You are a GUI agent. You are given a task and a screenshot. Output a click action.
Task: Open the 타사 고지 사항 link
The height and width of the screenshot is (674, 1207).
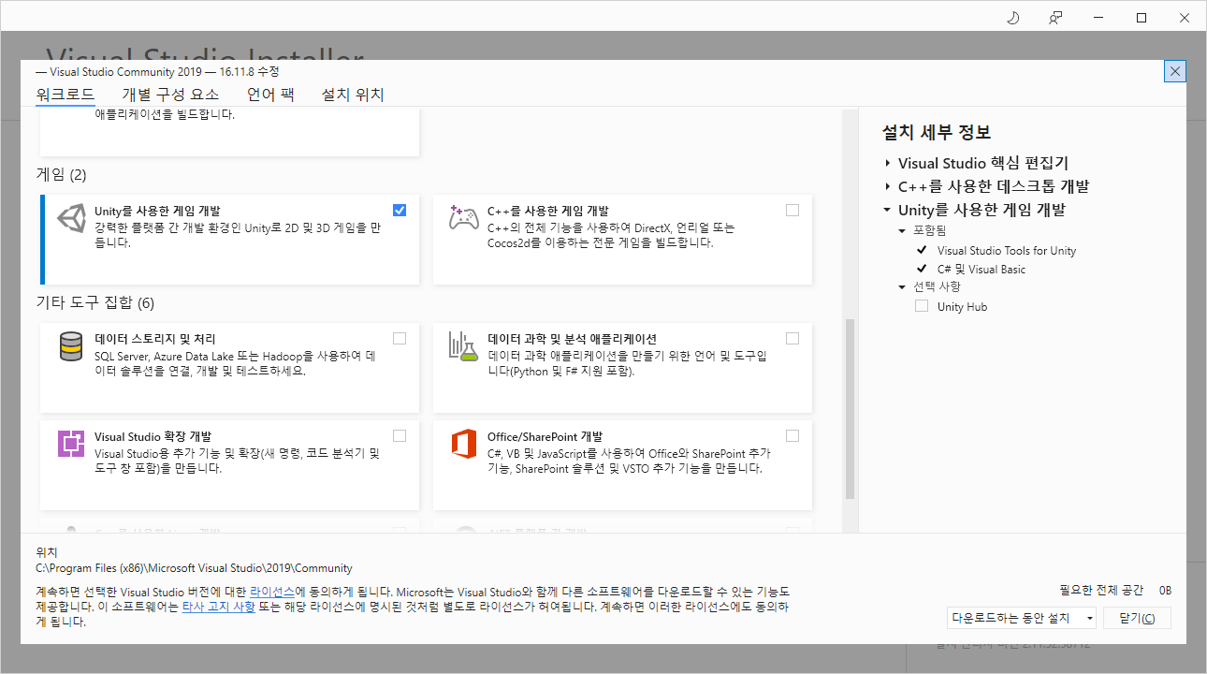(x=218, y=607)
